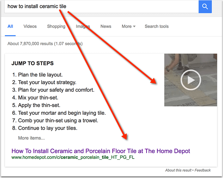Jump to step 'Mix your thin-set'
The width and height of the screenshot is (223, 178).
(x=38, y=98)
